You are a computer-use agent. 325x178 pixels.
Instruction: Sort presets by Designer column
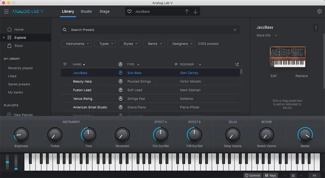[190, 64]
